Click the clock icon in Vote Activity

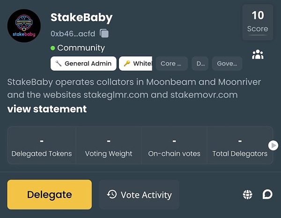point(112,194)
